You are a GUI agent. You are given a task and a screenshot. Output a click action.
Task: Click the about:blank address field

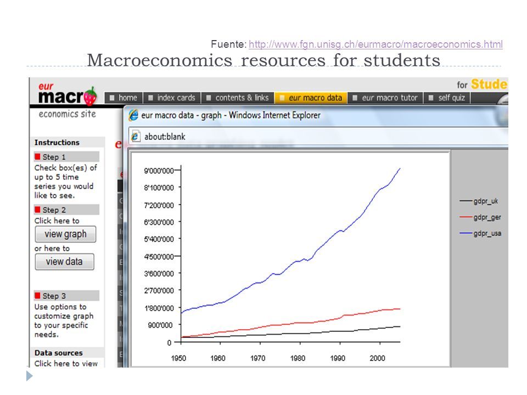pyautogui.click(x=318, y=137)
